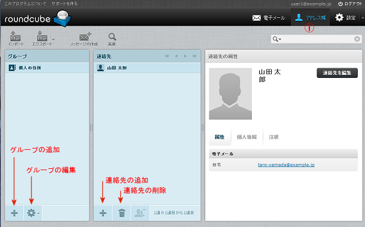Delete contact with trash icon
Screen dimensions: 365x227
[x=121, y=213]
